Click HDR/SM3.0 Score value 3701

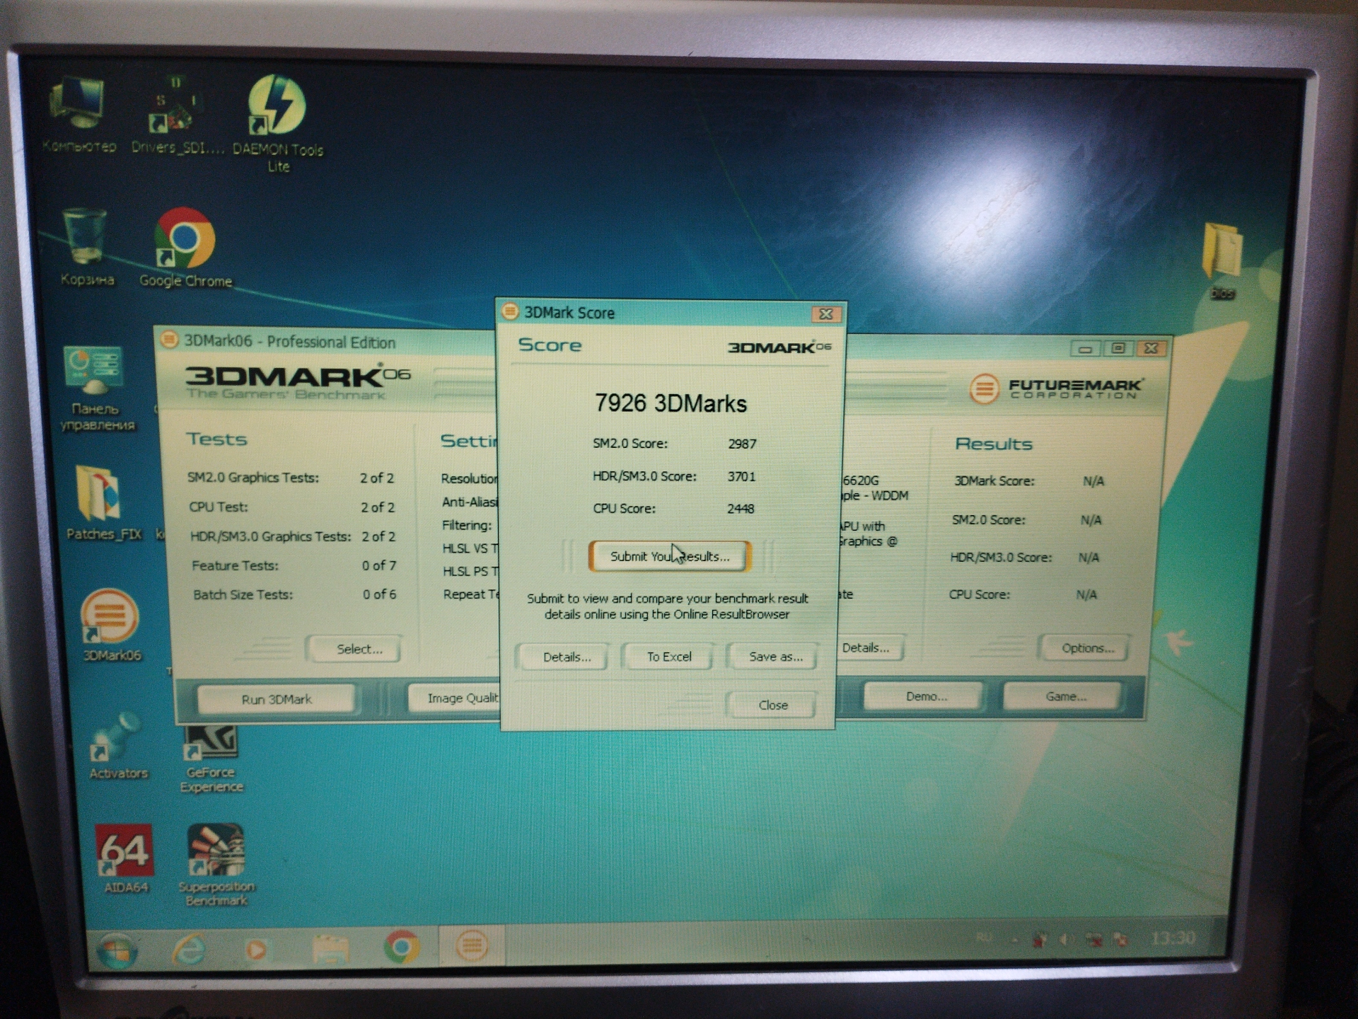tap(741, 476)
